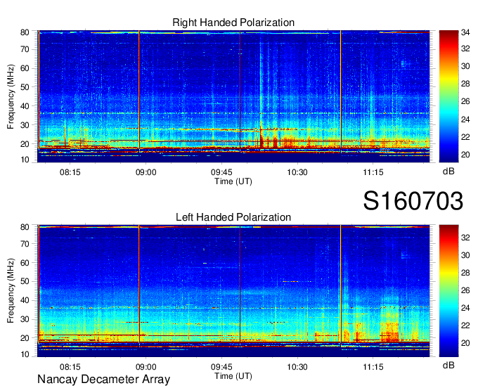Click the 09:45 tick on the left-handed plot
Image resolution: width=478 pixels, height=388 pixels.
tap(221, 367)
